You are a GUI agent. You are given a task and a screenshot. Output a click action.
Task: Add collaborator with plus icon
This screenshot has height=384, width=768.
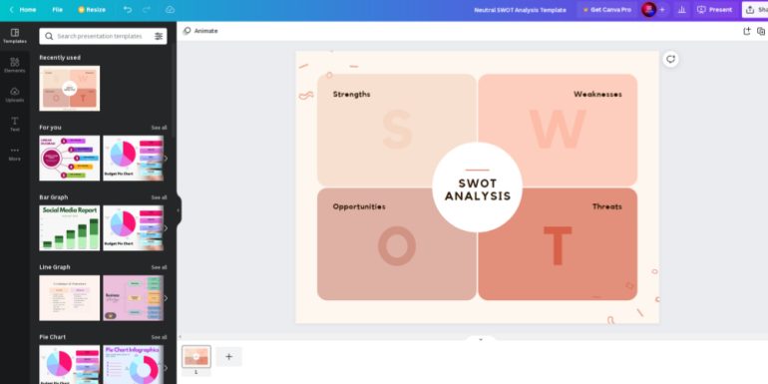662,10
